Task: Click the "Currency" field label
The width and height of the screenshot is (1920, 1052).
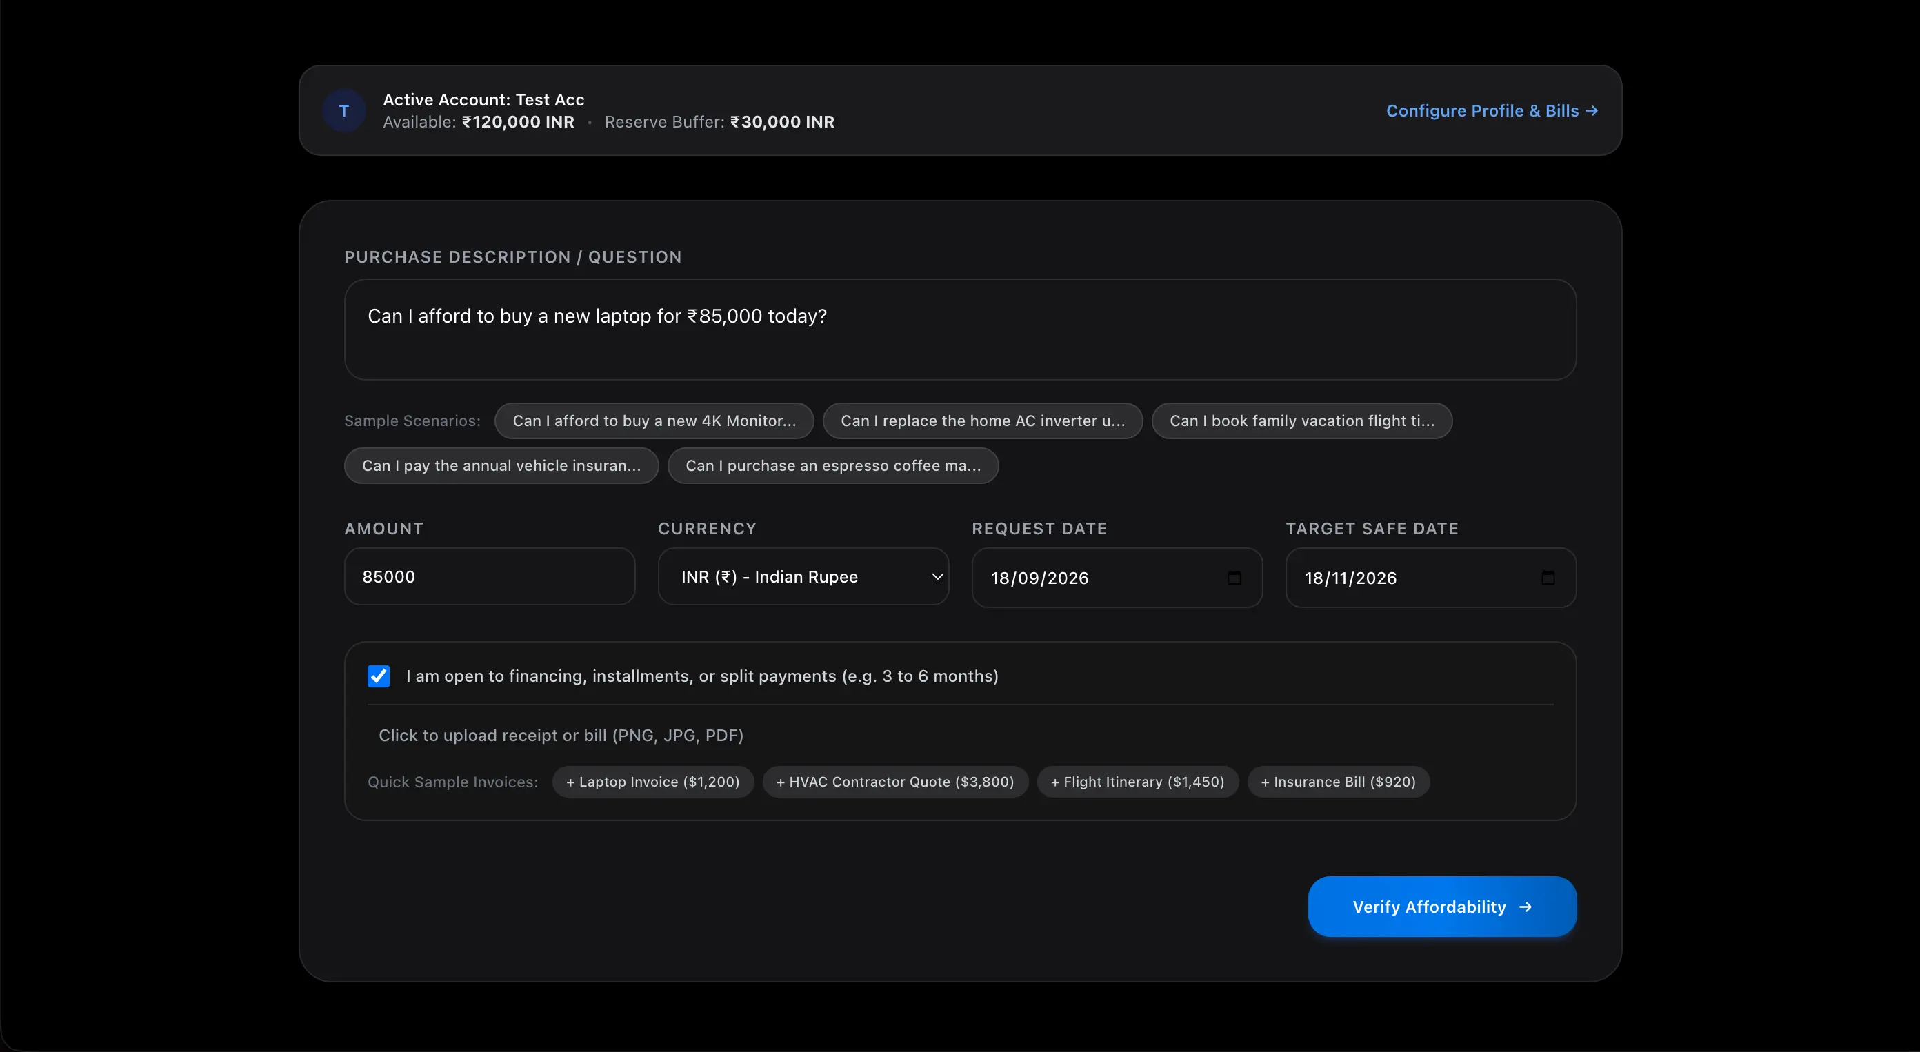Action: click(707, 528)
